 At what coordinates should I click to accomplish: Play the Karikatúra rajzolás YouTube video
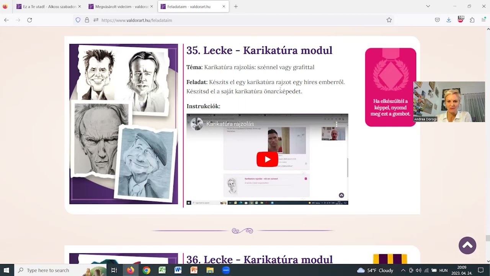pos(267,159)
